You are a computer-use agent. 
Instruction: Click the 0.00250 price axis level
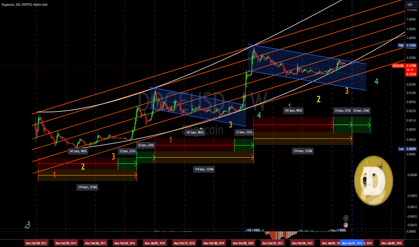(x=411, y=111)
